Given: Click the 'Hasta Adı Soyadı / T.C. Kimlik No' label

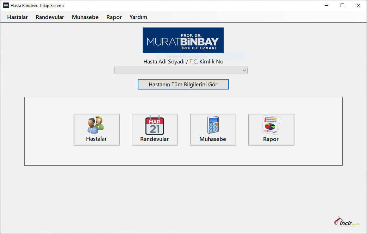Looking at the screenshot, I should (183, 62).
